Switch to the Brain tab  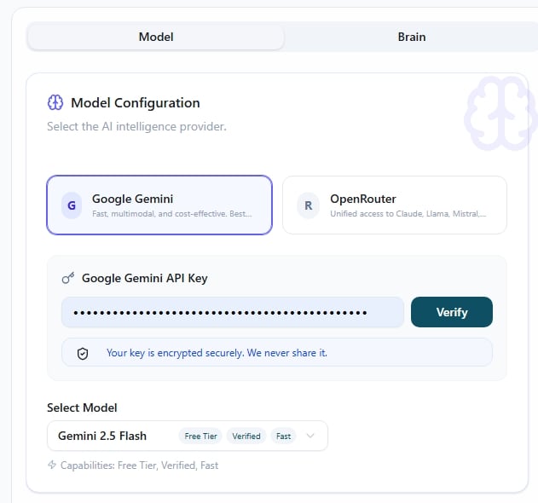click(x=412, y=37)
